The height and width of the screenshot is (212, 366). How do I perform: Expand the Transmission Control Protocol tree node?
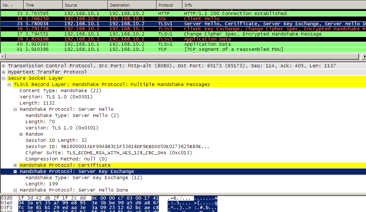pos(4,66)
